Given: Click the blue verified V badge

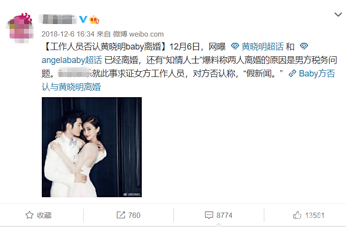Looking at the screenshot, I should coord(83,19).
